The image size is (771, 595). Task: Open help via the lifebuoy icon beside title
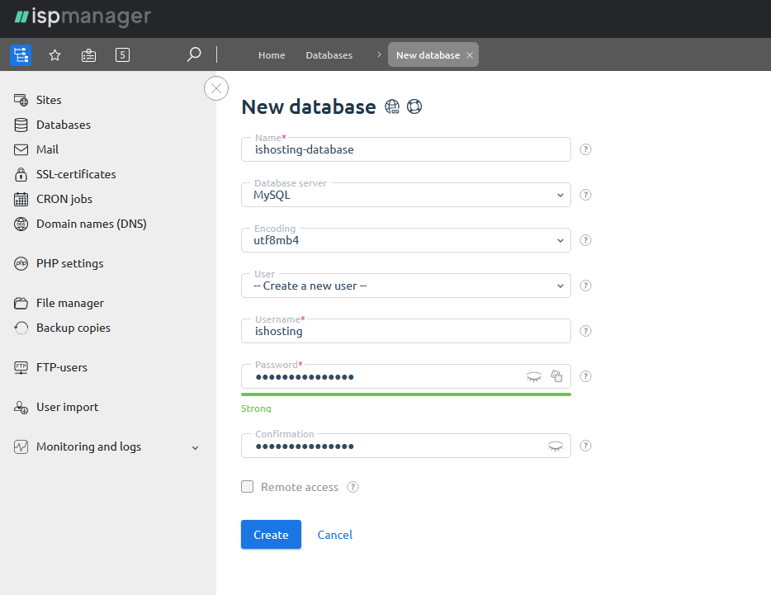pyautogui.click(x=414, y=106)
